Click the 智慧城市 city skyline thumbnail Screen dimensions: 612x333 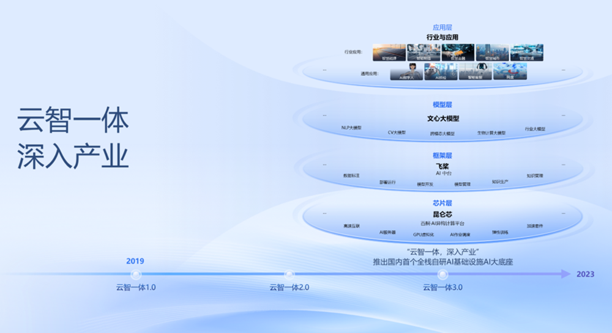pyautogui.click(x=492, y=53)
